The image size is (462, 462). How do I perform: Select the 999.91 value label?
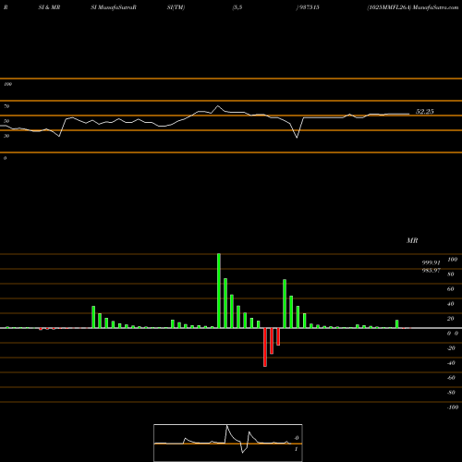click(x=431, y=262)
